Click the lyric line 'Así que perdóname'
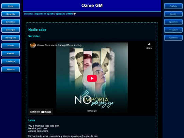 tap(39, 131)
